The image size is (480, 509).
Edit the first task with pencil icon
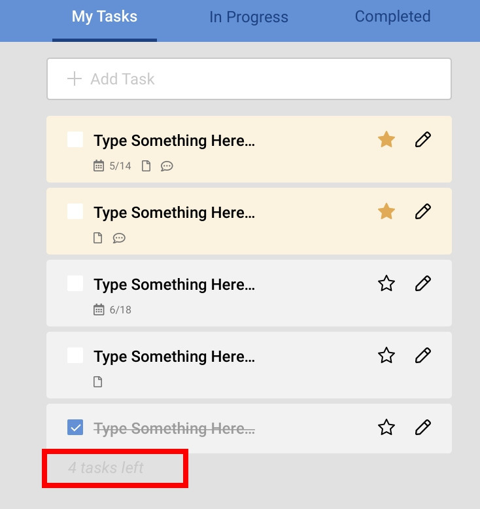pyautogui.click(x=423, y=139)
